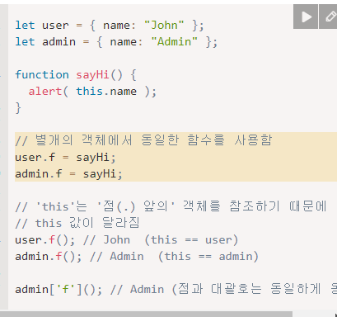Click the scrollbar right arrow
Viewport: 337px width, 317px height.
(x=335, y=315)
